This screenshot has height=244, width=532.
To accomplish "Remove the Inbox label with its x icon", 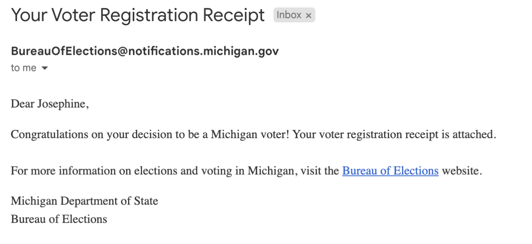I will point(308,16).
